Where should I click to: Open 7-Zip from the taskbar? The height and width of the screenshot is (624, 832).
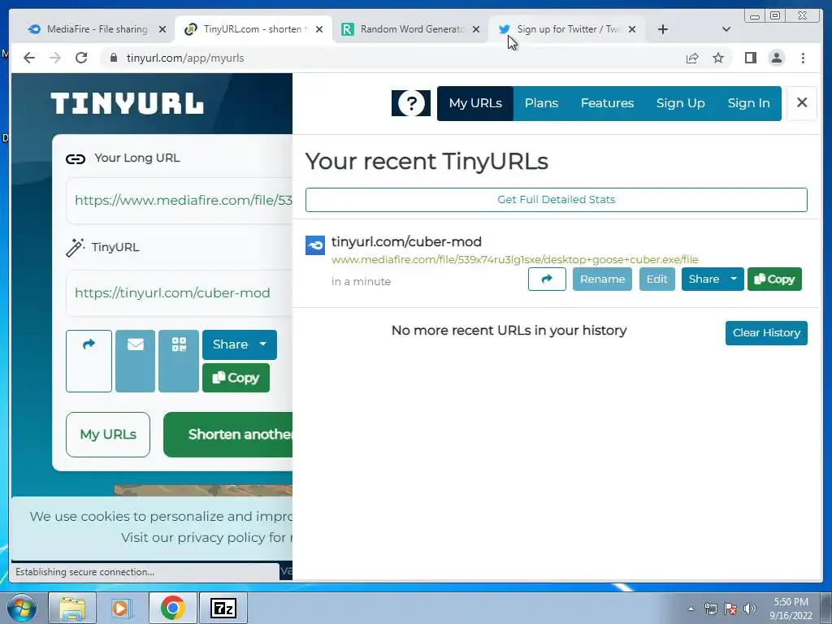[x=223, y=608]
